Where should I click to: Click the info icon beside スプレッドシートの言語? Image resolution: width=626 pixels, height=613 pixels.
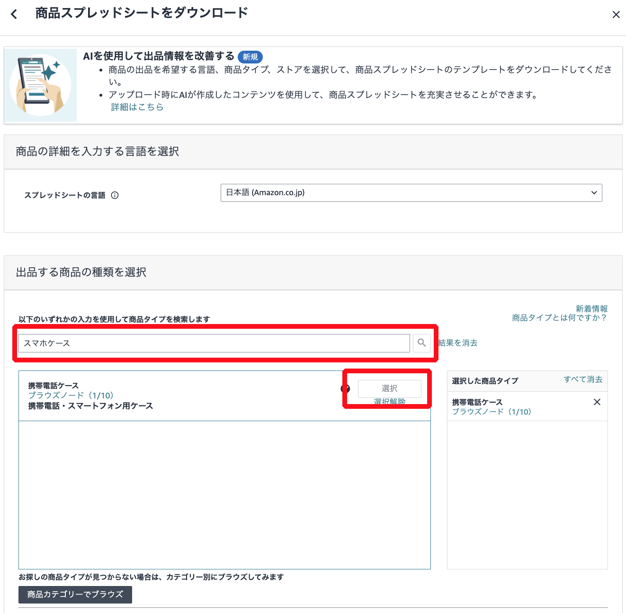point(115,195)
